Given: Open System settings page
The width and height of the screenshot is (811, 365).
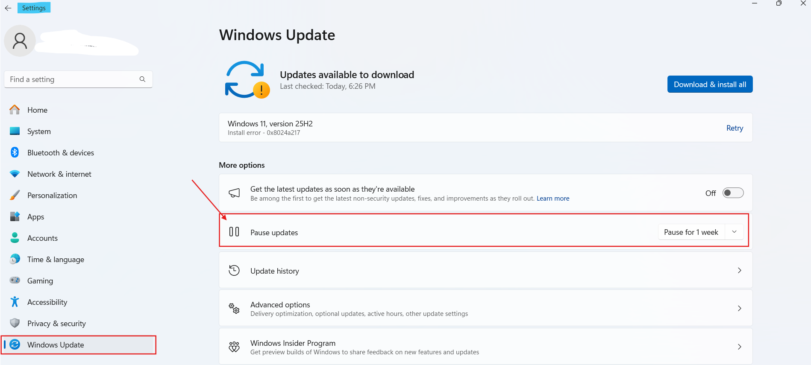Looking at the screenshot, I should (39, 131).
